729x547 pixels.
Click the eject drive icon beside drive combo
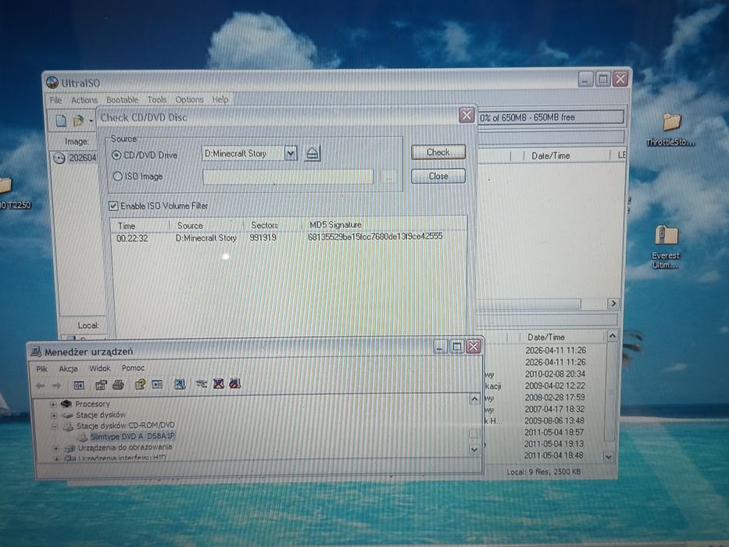313,153
